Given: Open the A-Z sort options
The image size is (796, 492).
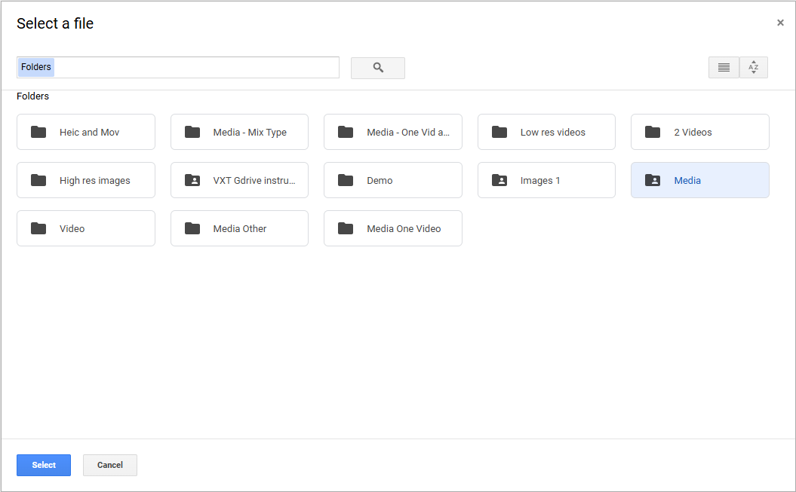Looking at the screenshot, I should (x=753, y=68).
